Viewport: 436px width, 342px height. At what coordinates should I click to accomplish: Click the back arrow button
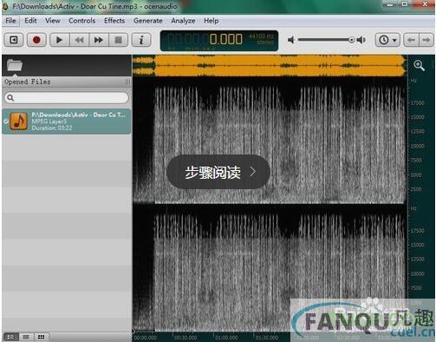[x=411, y=40]
